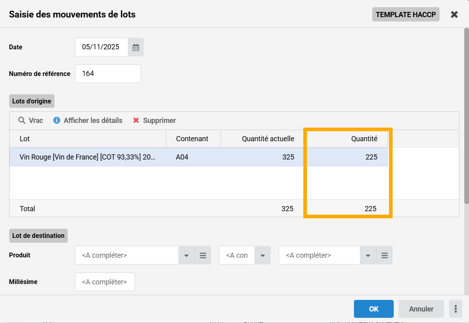This screenshot has height=323, width=469.
Task: Click the red Supprimer cross icon
Action: point(136,120)
